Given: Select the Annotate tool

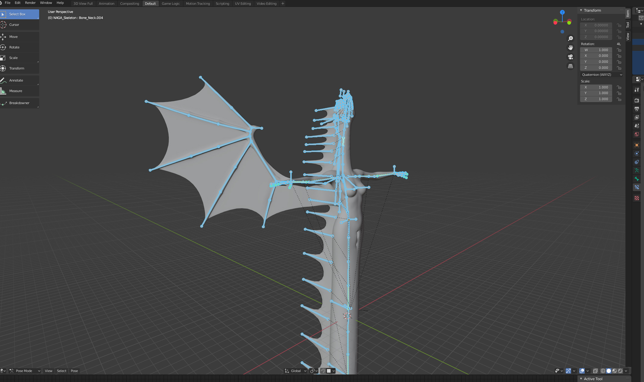Looking at the screenshot, I should click(x=16, y=80).
